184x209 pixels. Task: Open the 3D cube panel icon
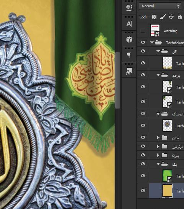click(129, 40)
